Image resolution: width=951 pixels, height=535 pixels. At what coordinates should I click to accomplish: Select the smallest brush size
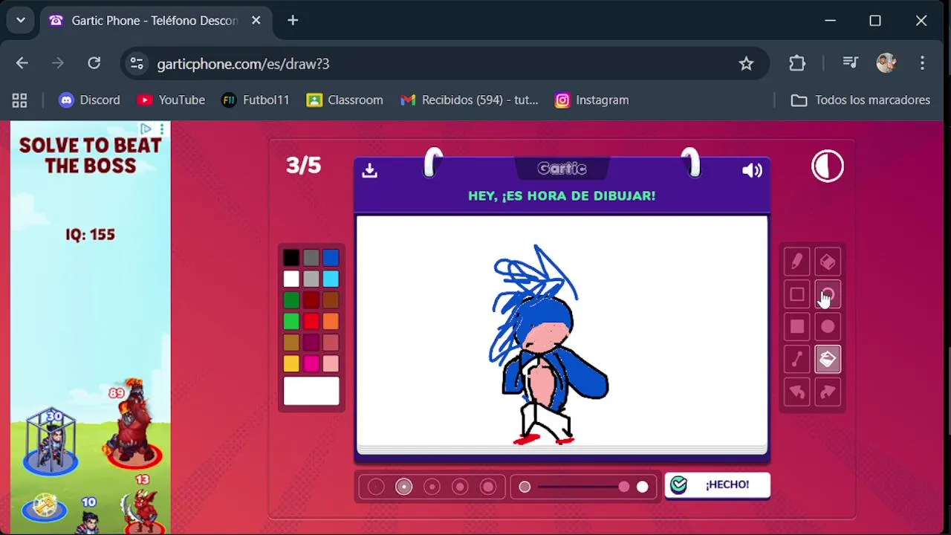(x=376, y=487)
